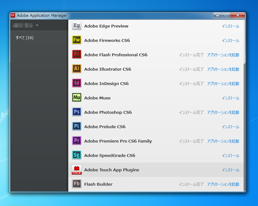Image resolution: width=258 pixels, height=206 pixels.
Task: Install Adobe Fireworks CS6
Action: (231, 40)
